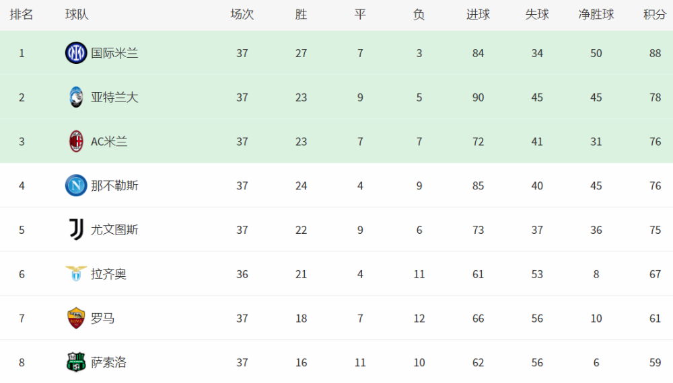Viewport: 673px width, 383px height.
Task: Click the Lazio eagle crest
Action: [x=76, y=273]
